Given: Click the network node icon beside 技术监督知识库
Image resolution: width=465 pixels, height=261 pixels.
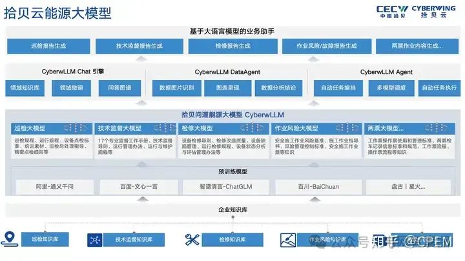Looking at the screenshot, I should [x=94, y=240].
